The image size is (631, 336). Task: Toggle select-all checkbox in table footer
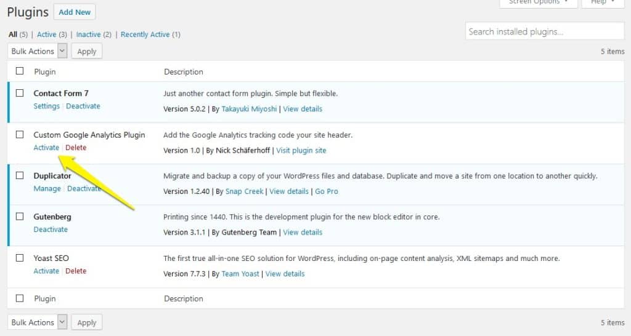coord(20,298)
